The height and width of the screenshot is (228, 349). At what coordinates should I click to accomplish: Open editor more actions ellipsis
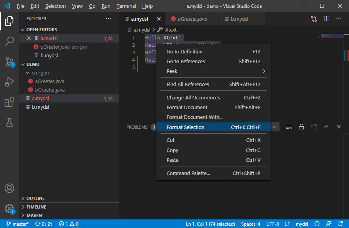pyautogui.click(x=339, y=19)
